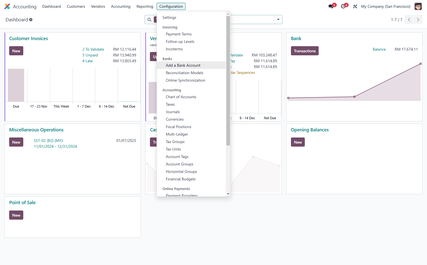The height and width of the screenshot is (265, 427).
Task: Open the 5 Unpaid invoices link
Action: (x=90, y=55)
